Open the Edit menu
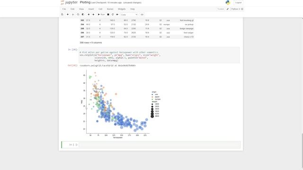 (x=72, y=9)
